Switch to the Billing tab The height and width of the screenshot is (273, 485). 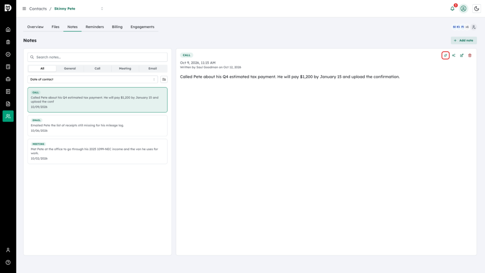click(117, 27)
